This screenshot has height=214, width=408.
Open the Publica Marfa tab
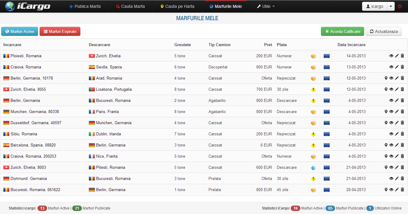point(85,6)
